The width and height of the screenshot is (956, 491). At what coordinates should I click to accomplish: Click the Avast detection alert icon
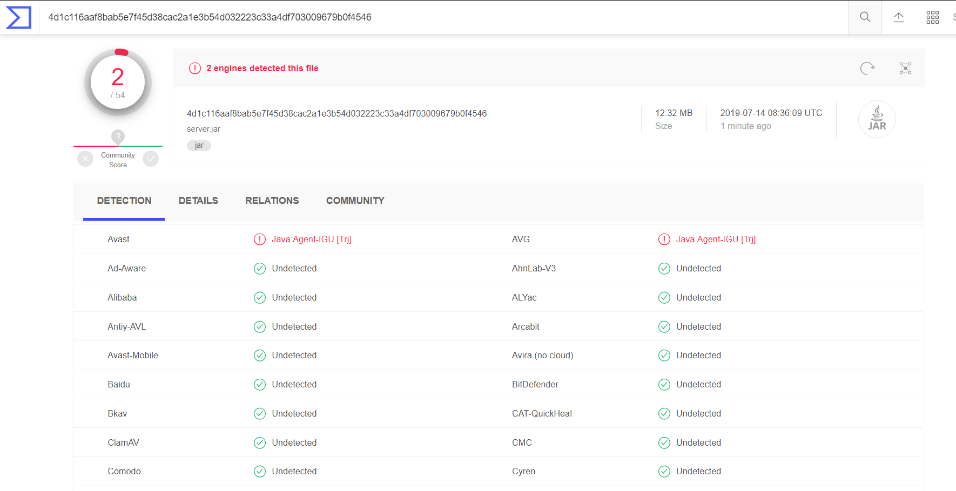click(260, 240)
